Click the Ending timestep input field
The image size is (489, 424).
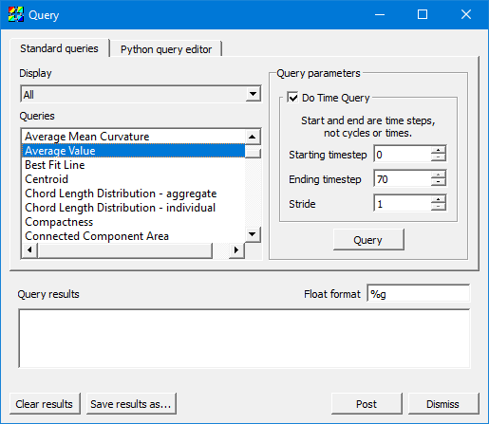coord(403,179)
